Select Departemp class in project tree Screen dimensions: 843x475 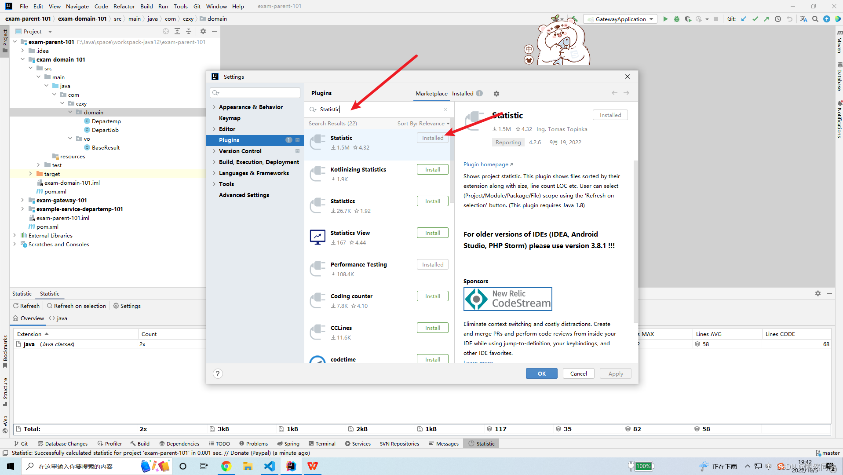tap(106, 121)
